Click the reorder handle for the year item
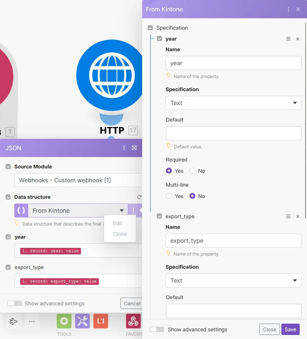 click(288, 39)
